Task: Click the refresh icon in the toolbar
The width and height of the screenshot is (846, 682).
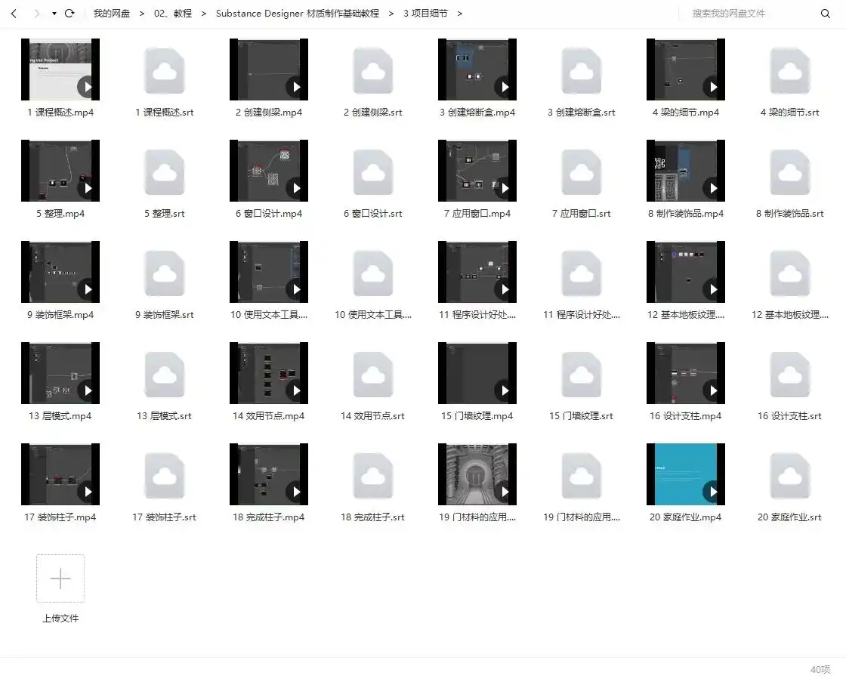Action: click(x=69, y=14)
